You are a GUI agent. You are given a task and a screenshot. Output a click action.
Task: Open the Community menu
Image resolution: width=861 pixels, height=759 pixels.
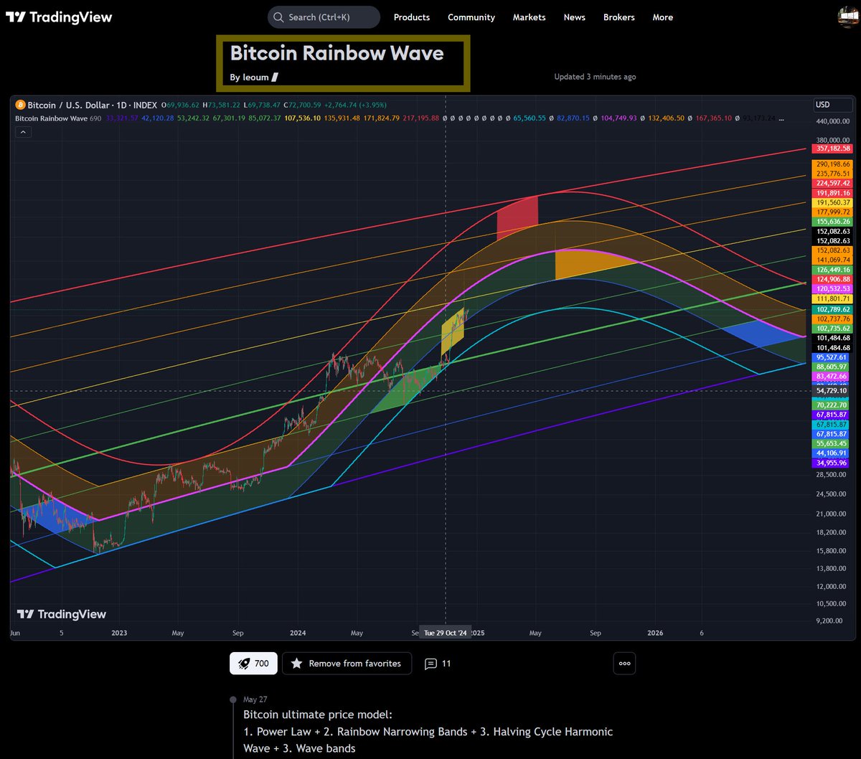click(471, 17)
